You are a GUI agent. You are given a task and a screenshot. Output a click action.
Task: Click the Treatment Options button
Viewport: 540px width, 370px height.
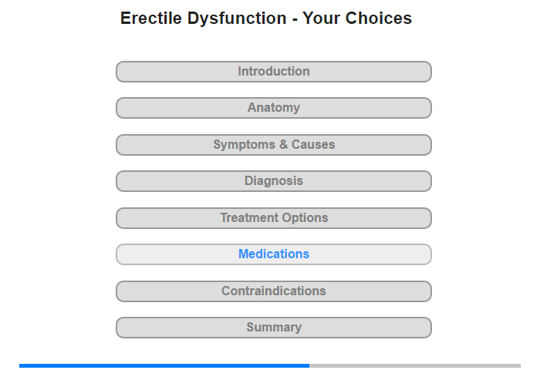[x=273, y=218]
